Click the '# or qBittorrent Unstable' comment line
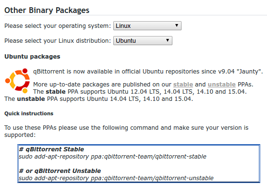The width and height of the screenshot is (267, 184). tap(60, 171)
